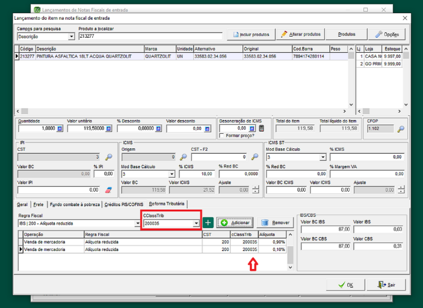This screenshot has width=423, height=308.
Task: Enable the 'Formar preço?' checkbox
Action: pos(222,136)
